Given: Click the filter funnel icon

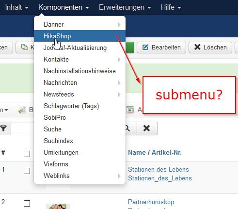Looking at the screenshot, I should [x=3, y=129].
